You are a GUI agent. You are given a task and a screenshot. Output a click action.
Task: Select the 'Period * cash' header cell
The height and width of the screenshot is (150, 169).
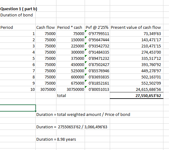point(70,27)
